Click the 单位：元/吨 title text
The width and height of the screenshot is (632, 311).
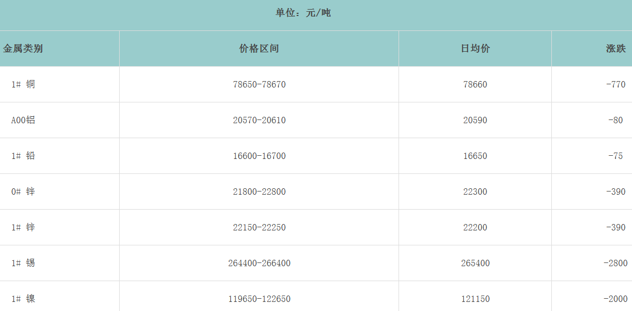[x=303, y=13]
